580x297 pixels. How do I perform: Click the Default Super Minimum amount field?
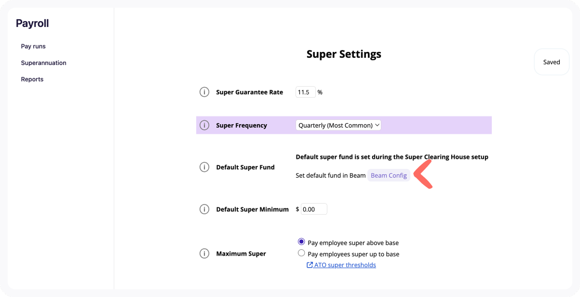(314, 209)
